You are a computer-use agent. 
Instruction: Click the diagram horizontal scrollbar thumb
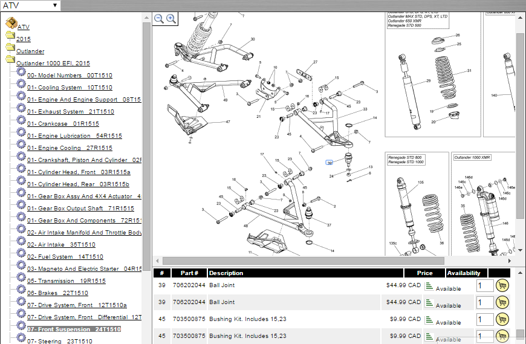point(304,261)
